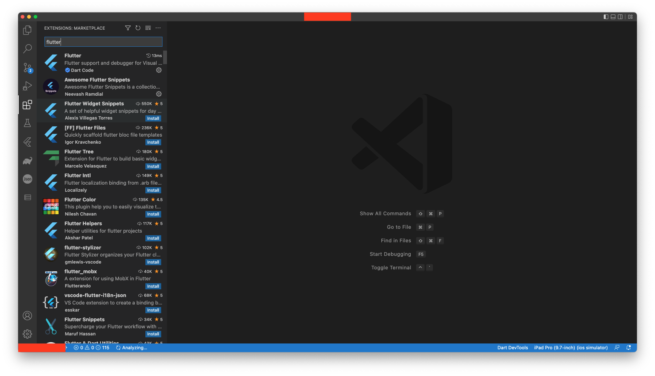Click the Igor Kravchenko publisher name

click(83, 142)
